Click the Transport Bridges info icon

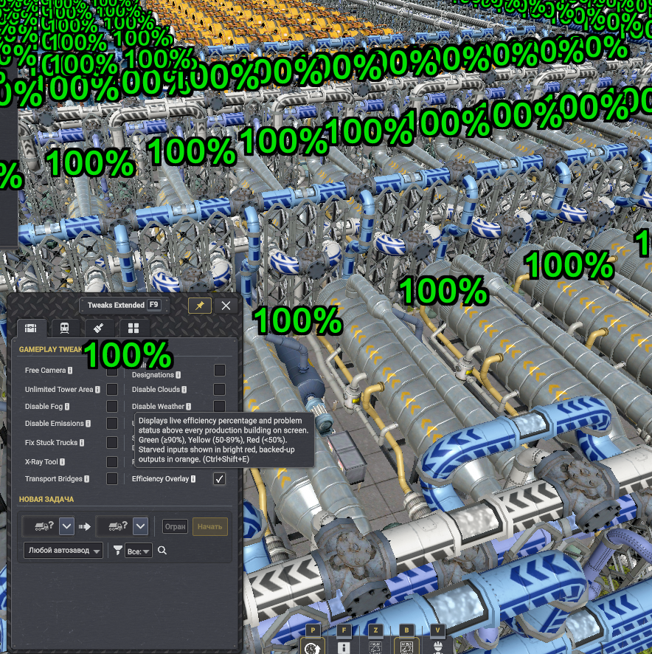click(x=87, y=479)
